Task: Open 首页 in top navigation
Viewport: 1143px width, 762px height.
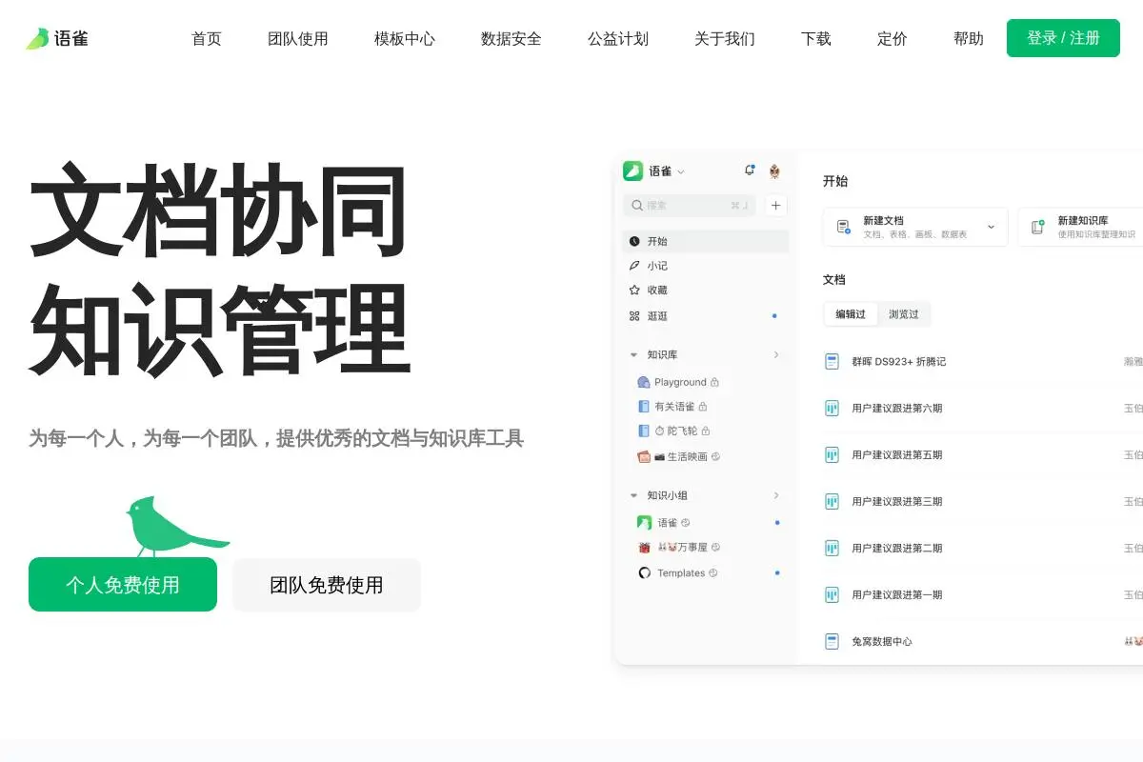Action: pyautogui.click(x=207, y=39)
